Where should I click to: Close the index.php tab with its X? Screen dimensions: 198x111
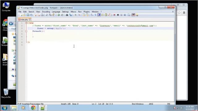pos(30,19)
